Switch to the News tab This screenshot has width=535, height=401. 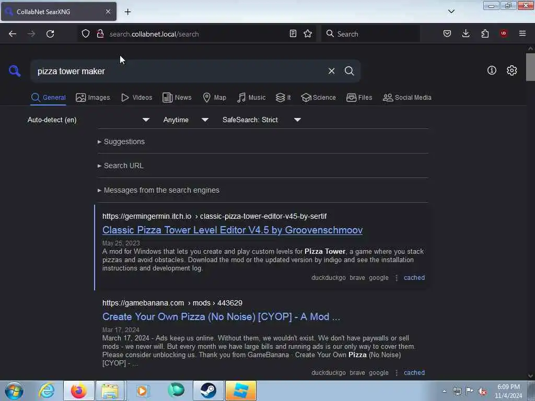(x=177, y=98)
